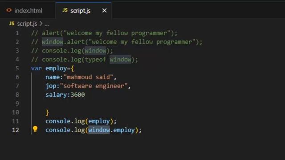Click the commented alert line on line 1
Viewport: 285px width, 160px height.
pos(104,33)
